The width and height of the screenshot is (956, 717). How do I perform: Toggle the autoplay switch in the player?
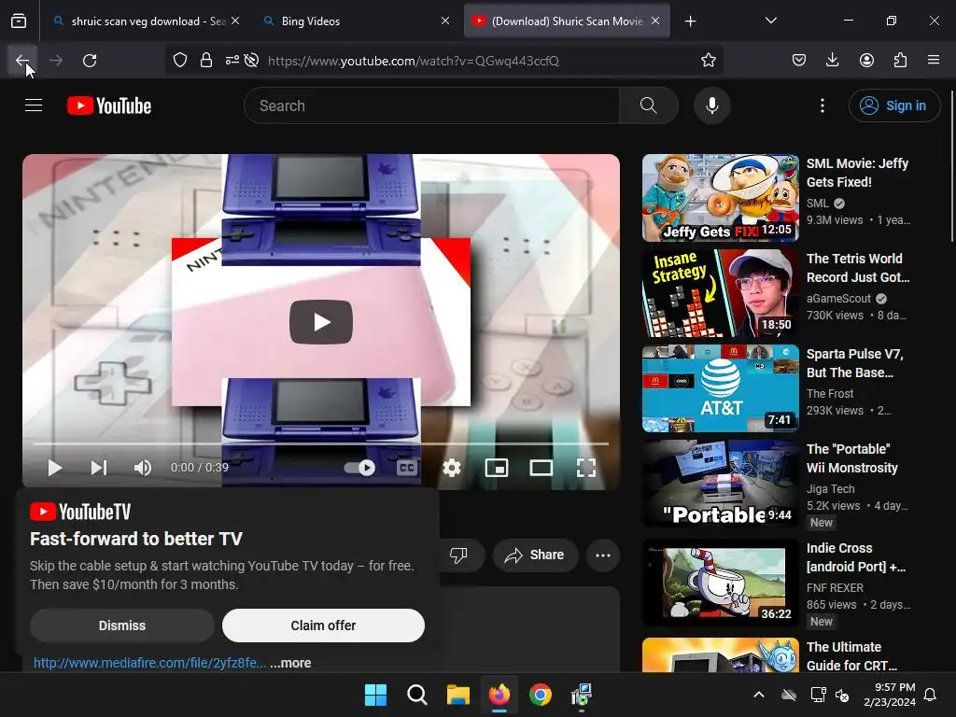click(x=359, y=468)
